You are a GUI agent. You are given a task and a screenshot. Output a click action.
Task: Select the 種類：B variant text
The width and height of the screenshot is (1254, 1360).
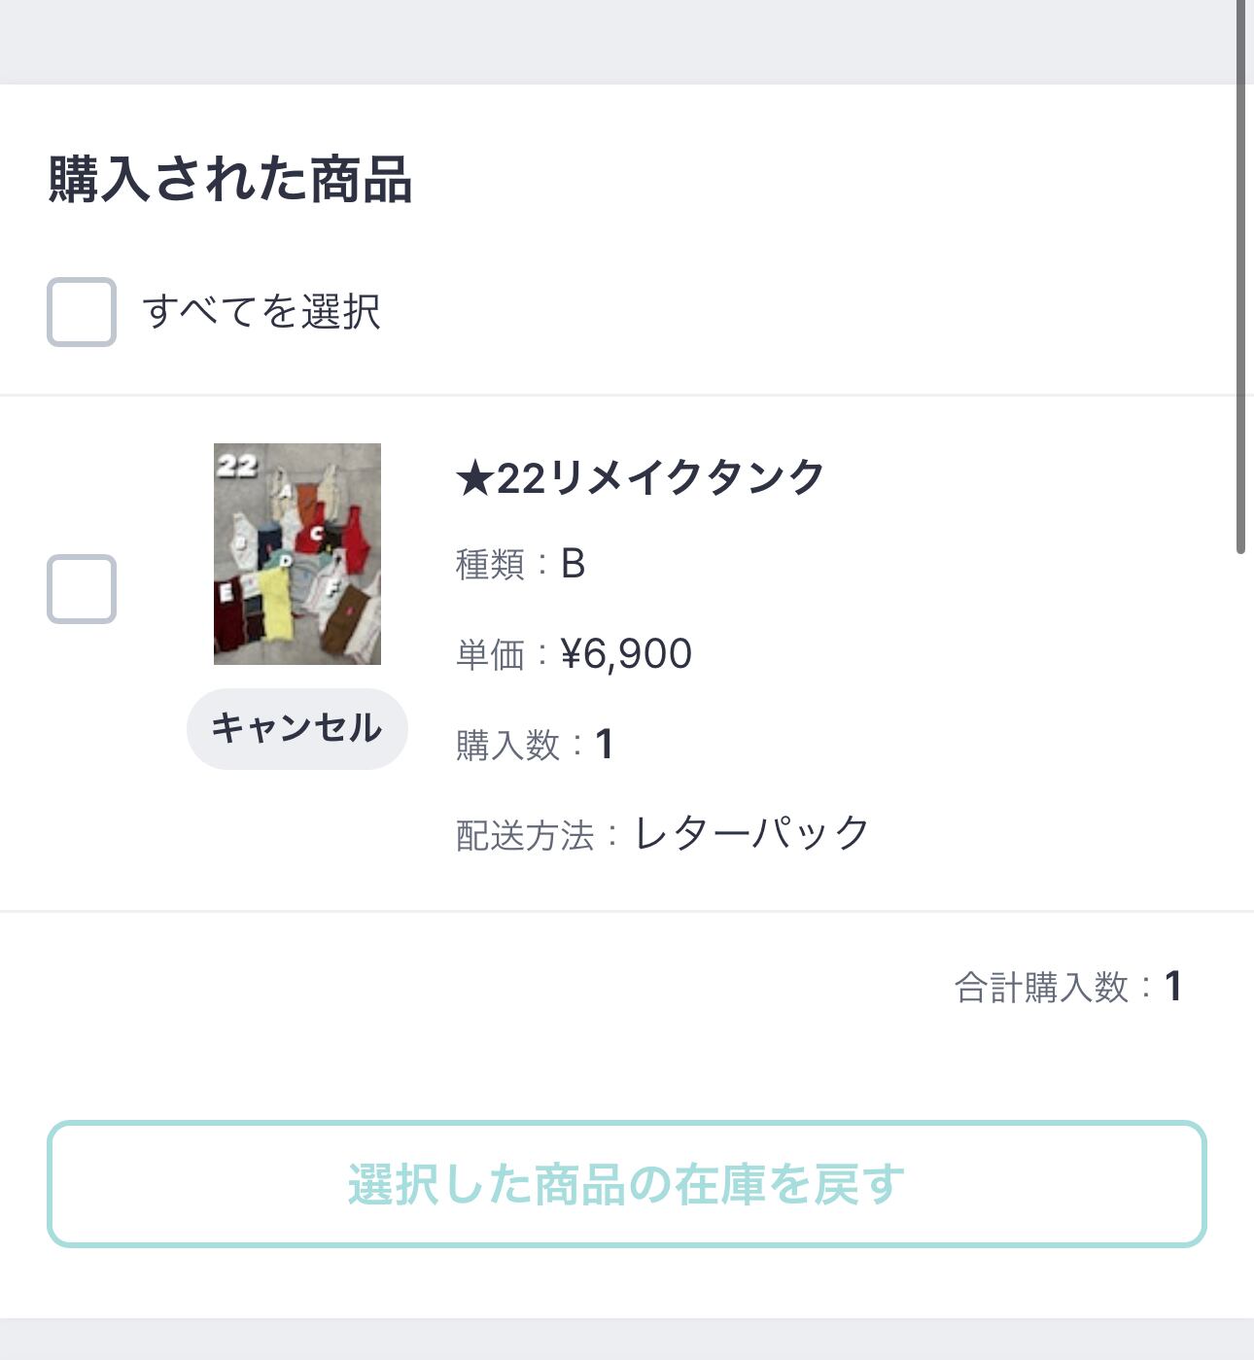click(520, 564)
